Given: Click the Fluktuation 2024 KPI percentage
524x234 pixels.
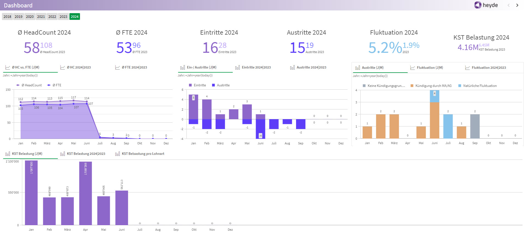Looking at the screenshot, I should pyautogui.click(x=385, y=48).
